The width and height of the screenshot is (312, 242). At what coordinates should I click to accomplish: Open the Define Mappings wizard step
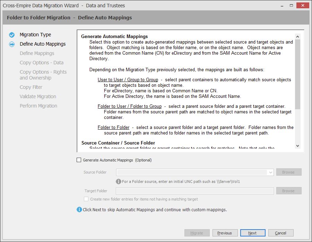pos(37,53)
